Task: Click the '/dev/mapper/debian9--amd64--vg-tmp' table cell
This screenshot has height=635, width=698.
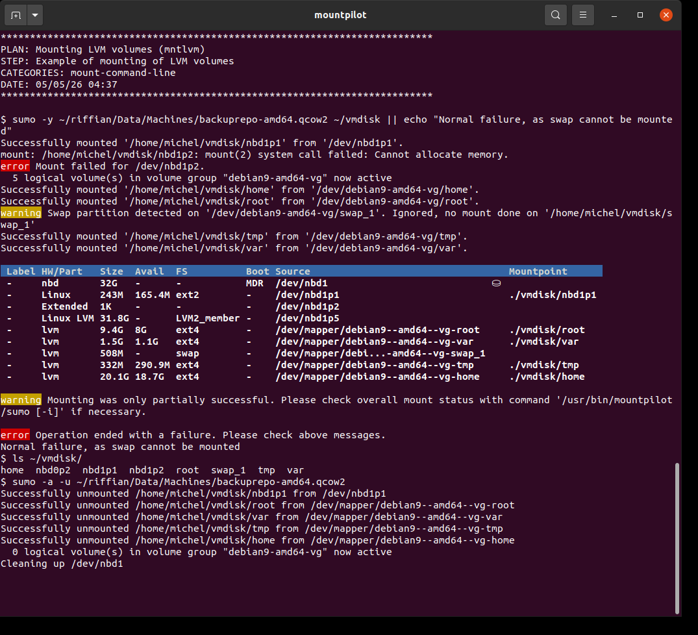Action: 375,365
